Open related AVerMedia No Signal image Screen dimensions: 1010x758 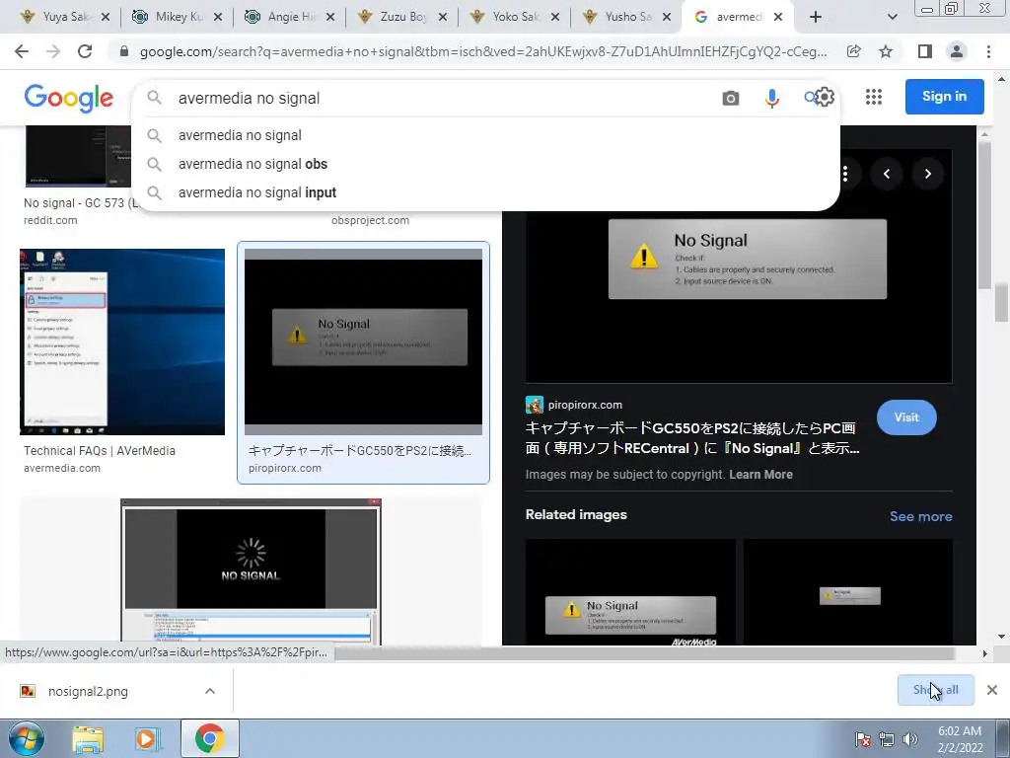(630, 592)
